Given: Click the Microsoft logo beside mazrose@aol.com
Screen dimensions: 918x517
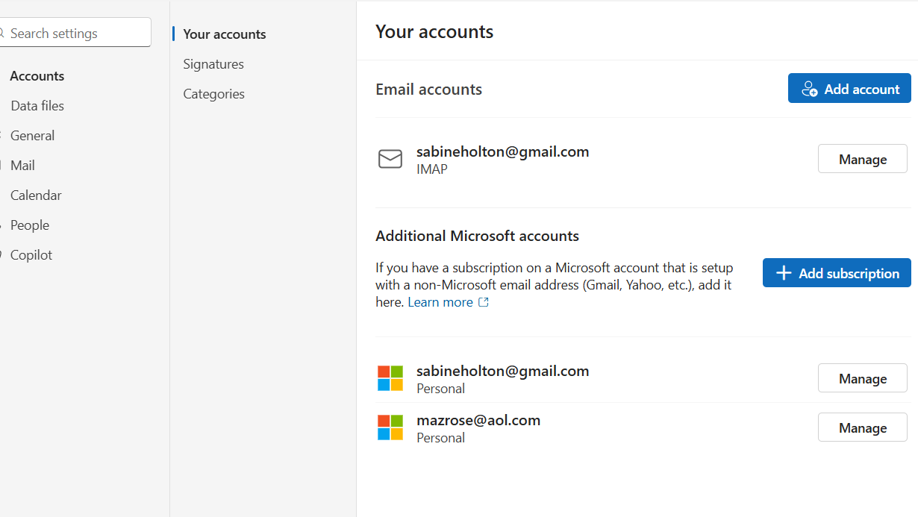Looking at the screenshot, I should tap(390, 427).
